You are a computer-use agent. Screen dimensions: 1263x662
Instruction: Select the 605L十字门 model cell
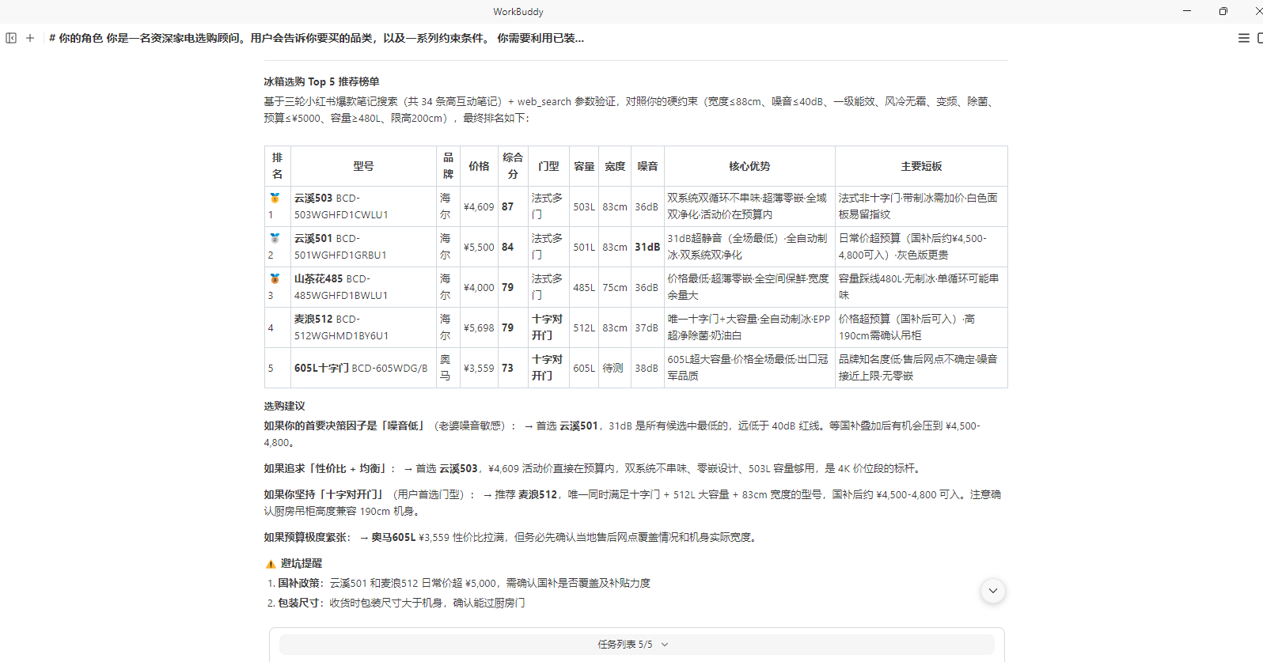(363, 368)
